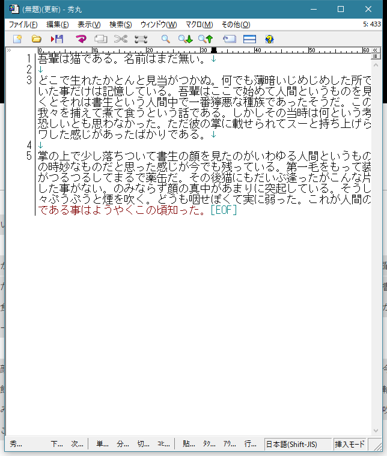Click the New file toolbar icon
Image resolution: width=387 pixels, height=456 pixels.
(17, 39)
